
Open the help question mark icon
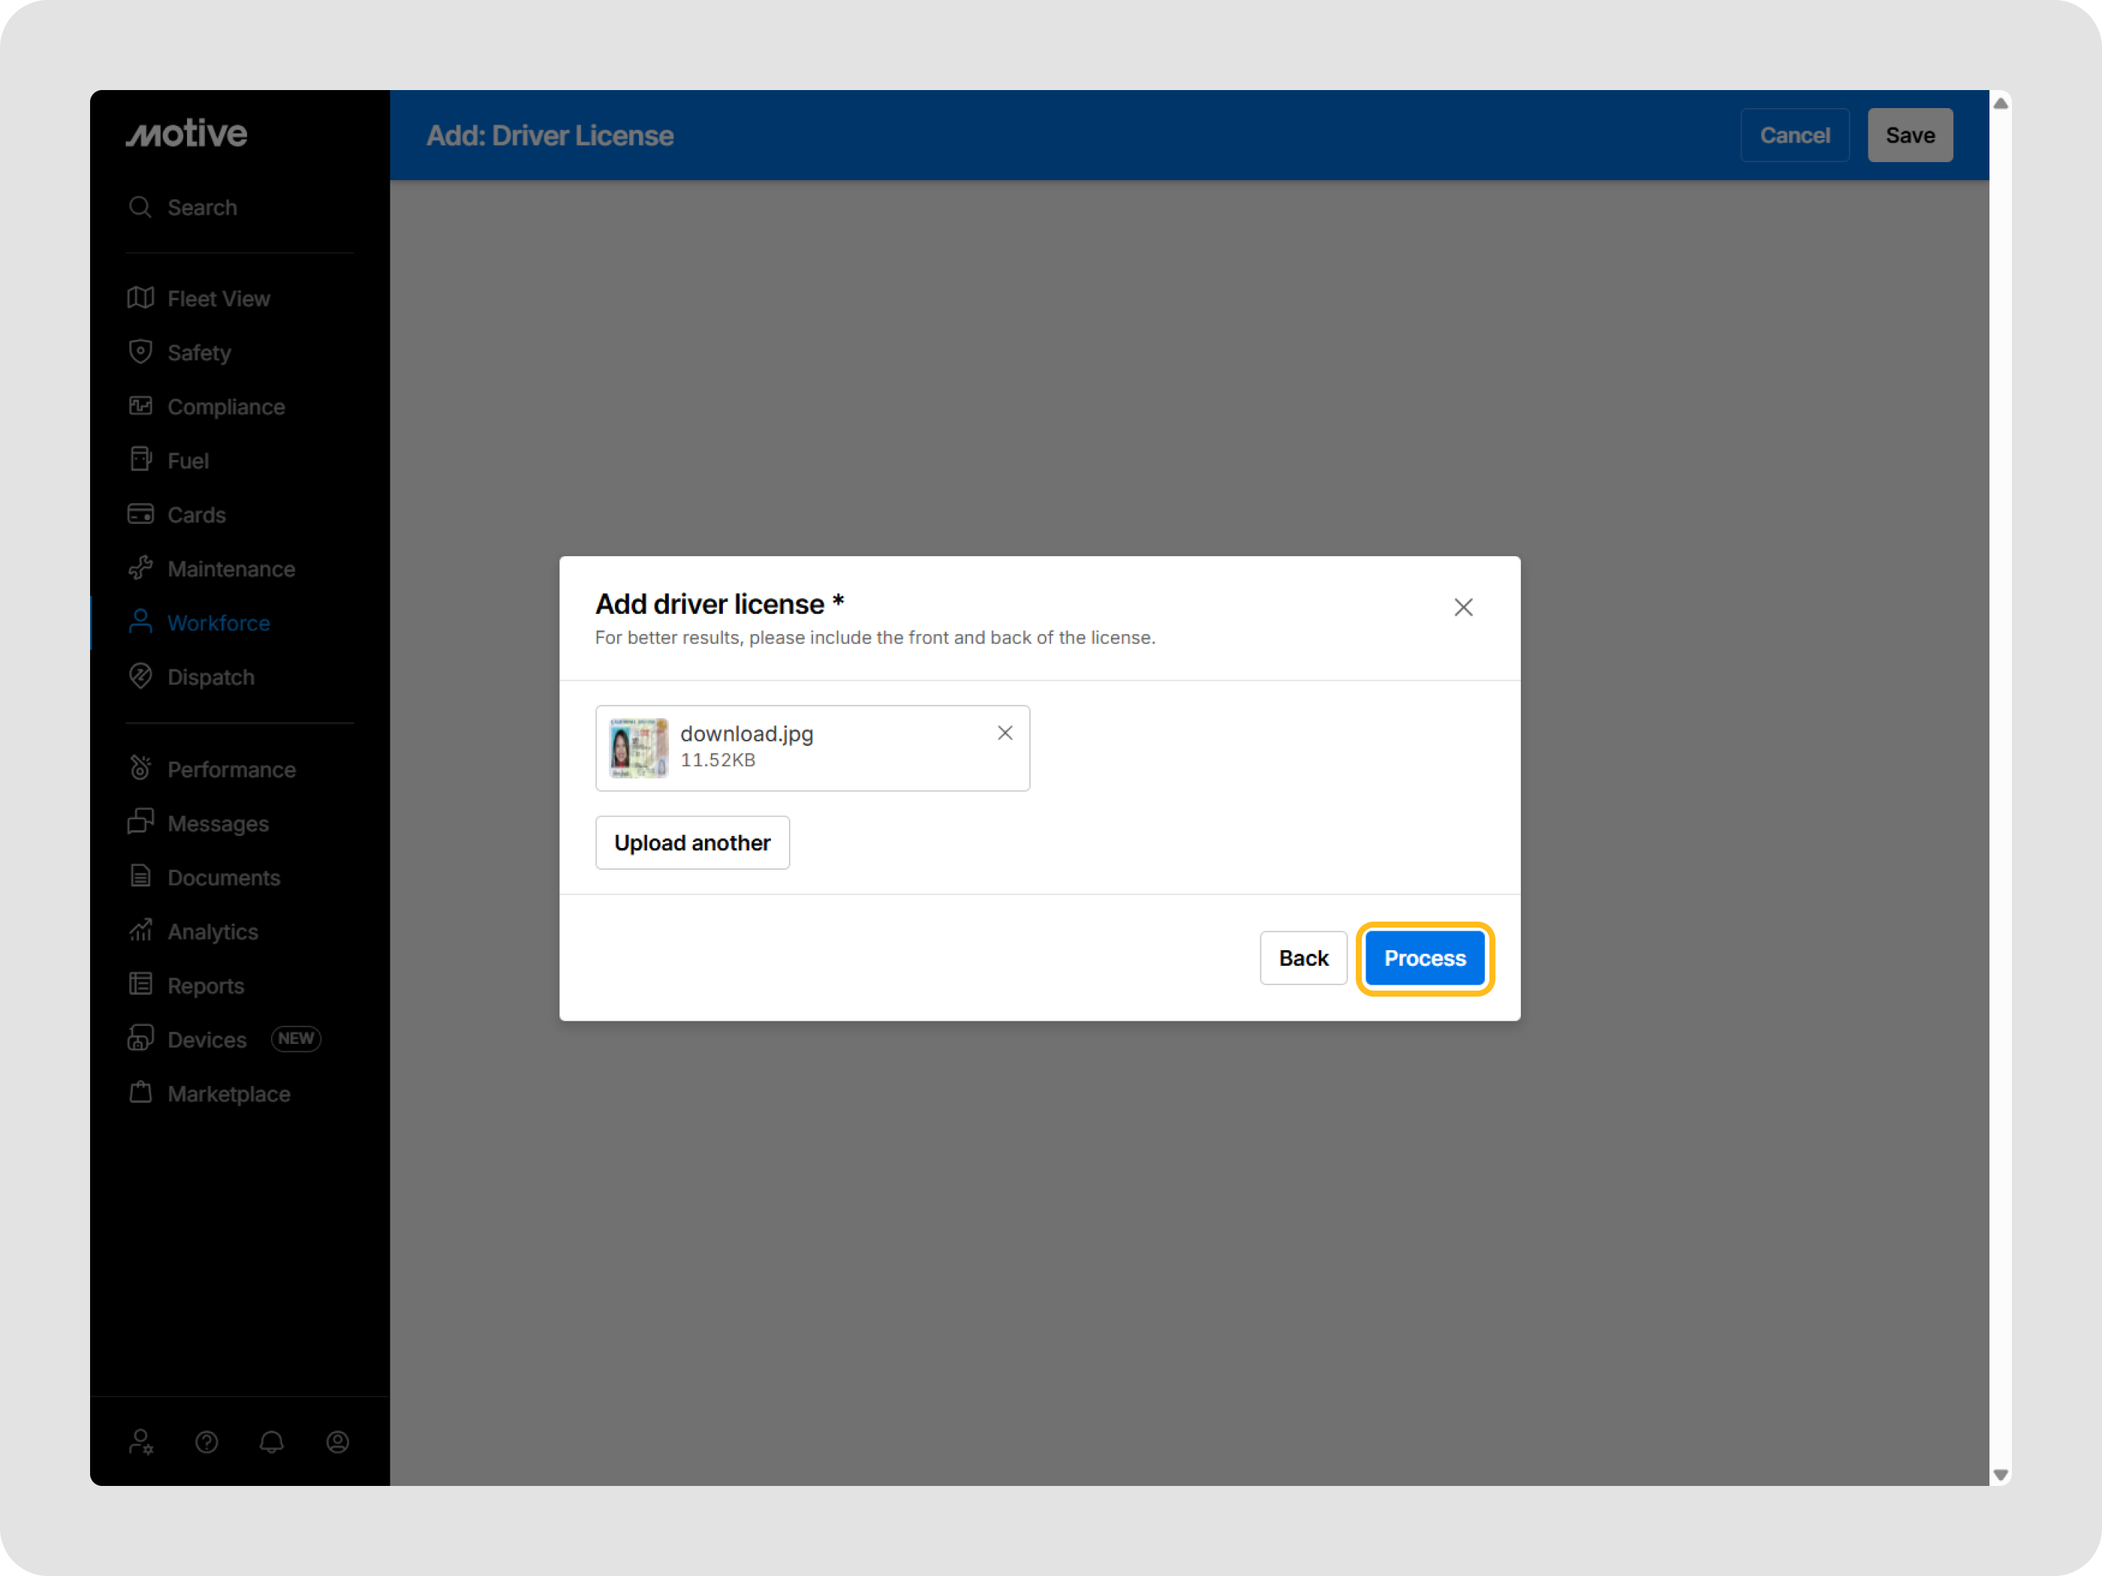(207, 1442)
